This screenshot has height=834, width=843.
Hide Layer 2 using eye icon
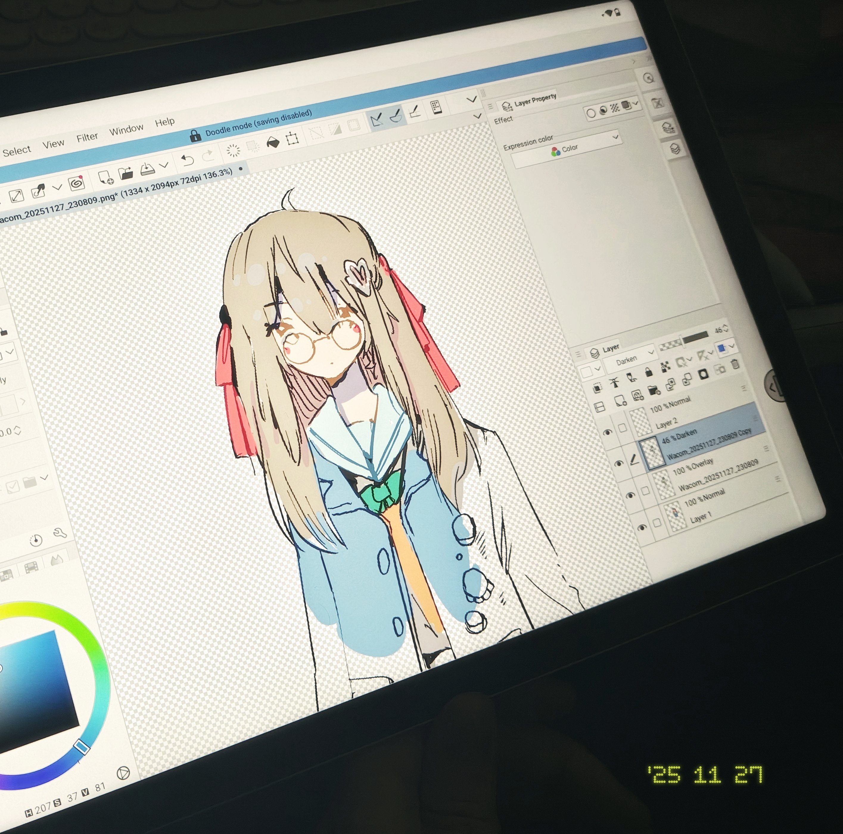[607, 432]
